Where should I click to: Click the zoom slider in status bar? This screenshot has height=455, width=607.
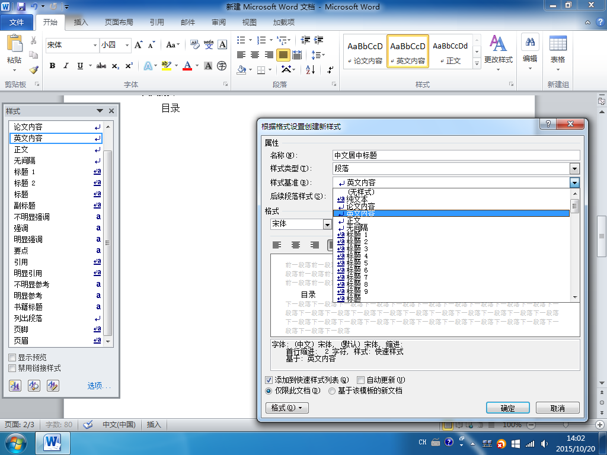pos(566,425)
